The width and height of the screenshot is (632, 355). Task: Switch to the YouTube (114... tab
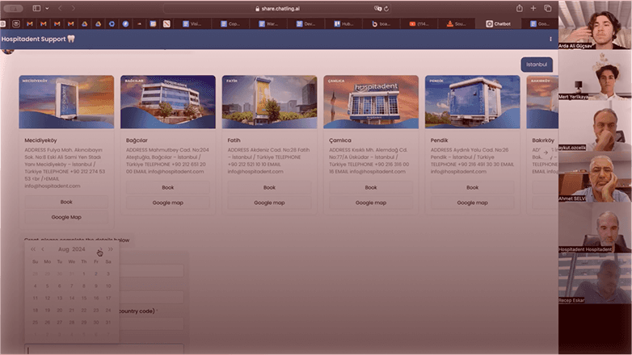[x=419, y=23]
